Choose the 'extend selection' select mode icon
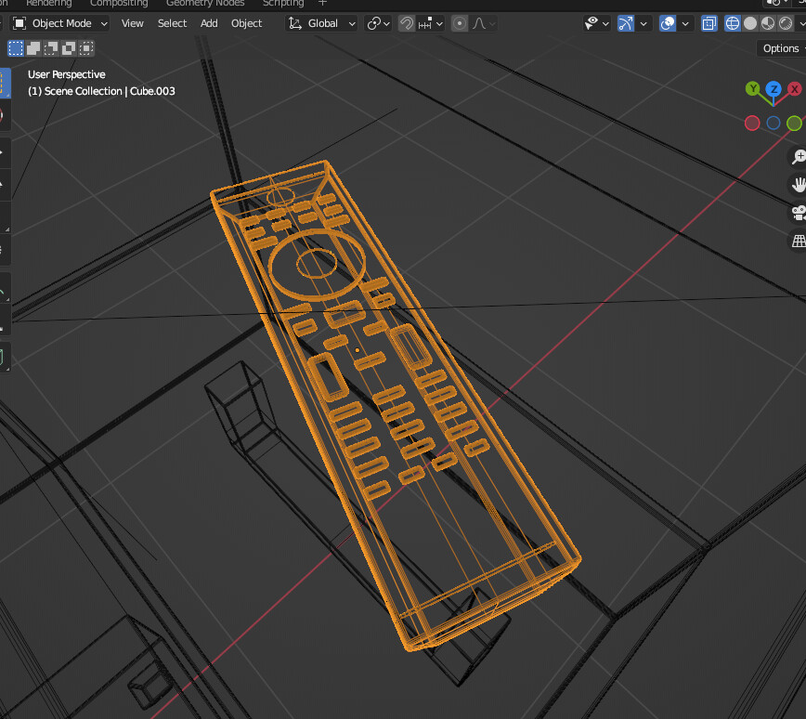 point(33,48)
